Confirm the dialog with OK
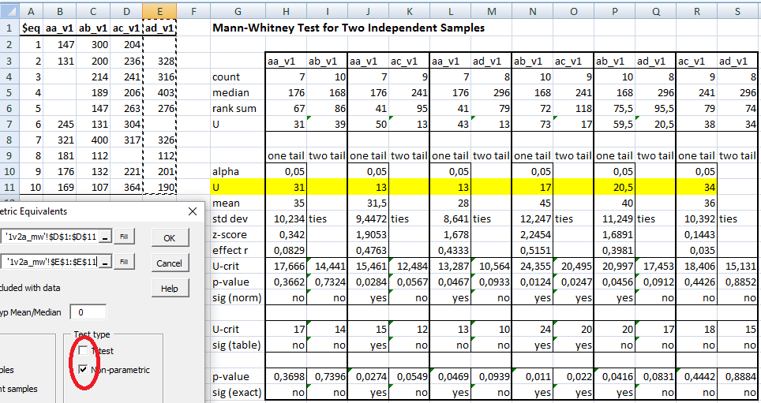The width and height of the screenshot is (761, 403). pyautogui.click(x=170, y=237)
